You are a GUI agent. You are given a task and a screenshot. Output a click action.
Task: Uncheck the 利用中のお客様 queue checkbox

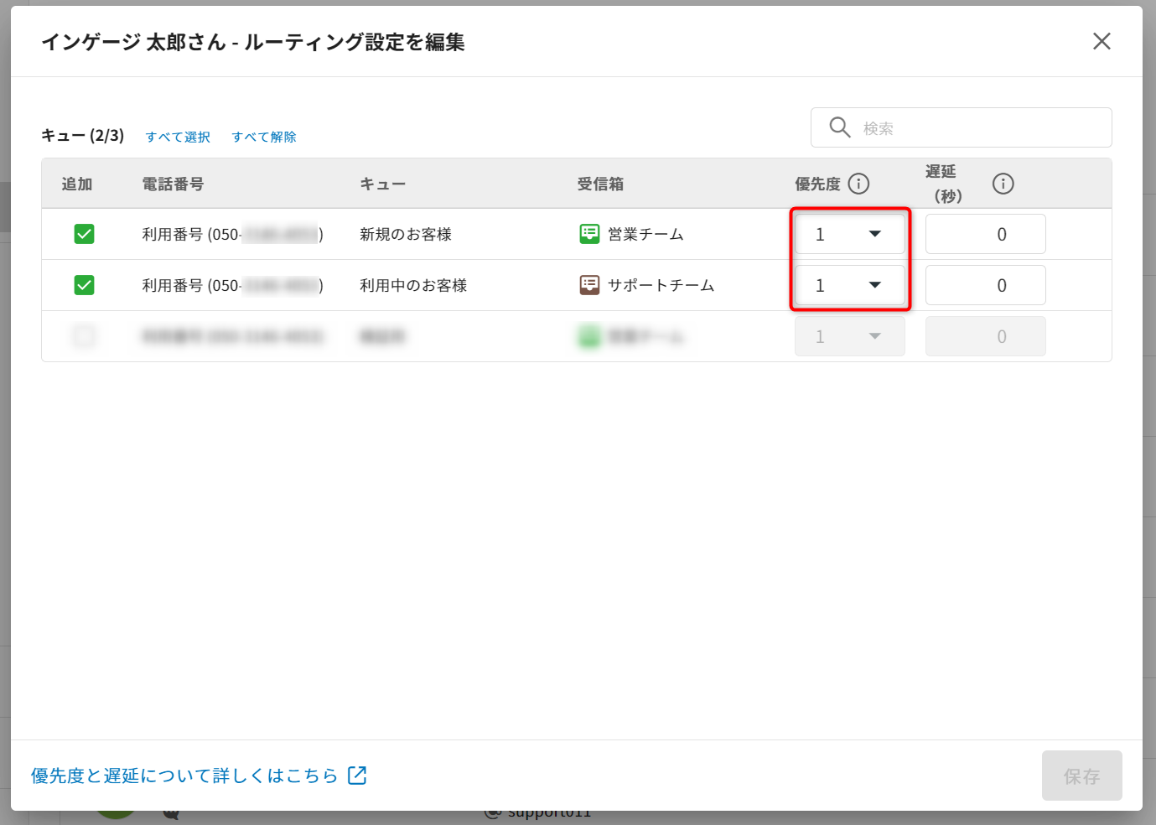[84, 285]
